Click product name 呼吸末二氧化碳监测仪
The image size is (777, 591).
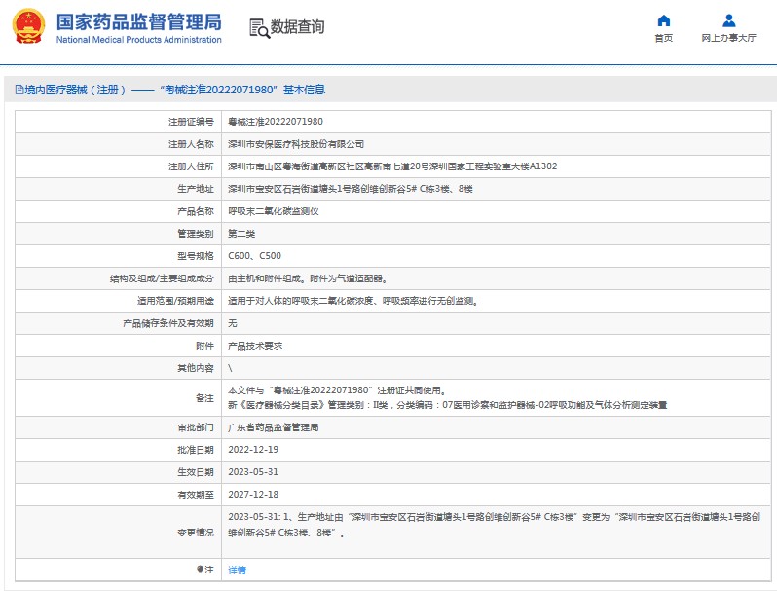[274, 211]
